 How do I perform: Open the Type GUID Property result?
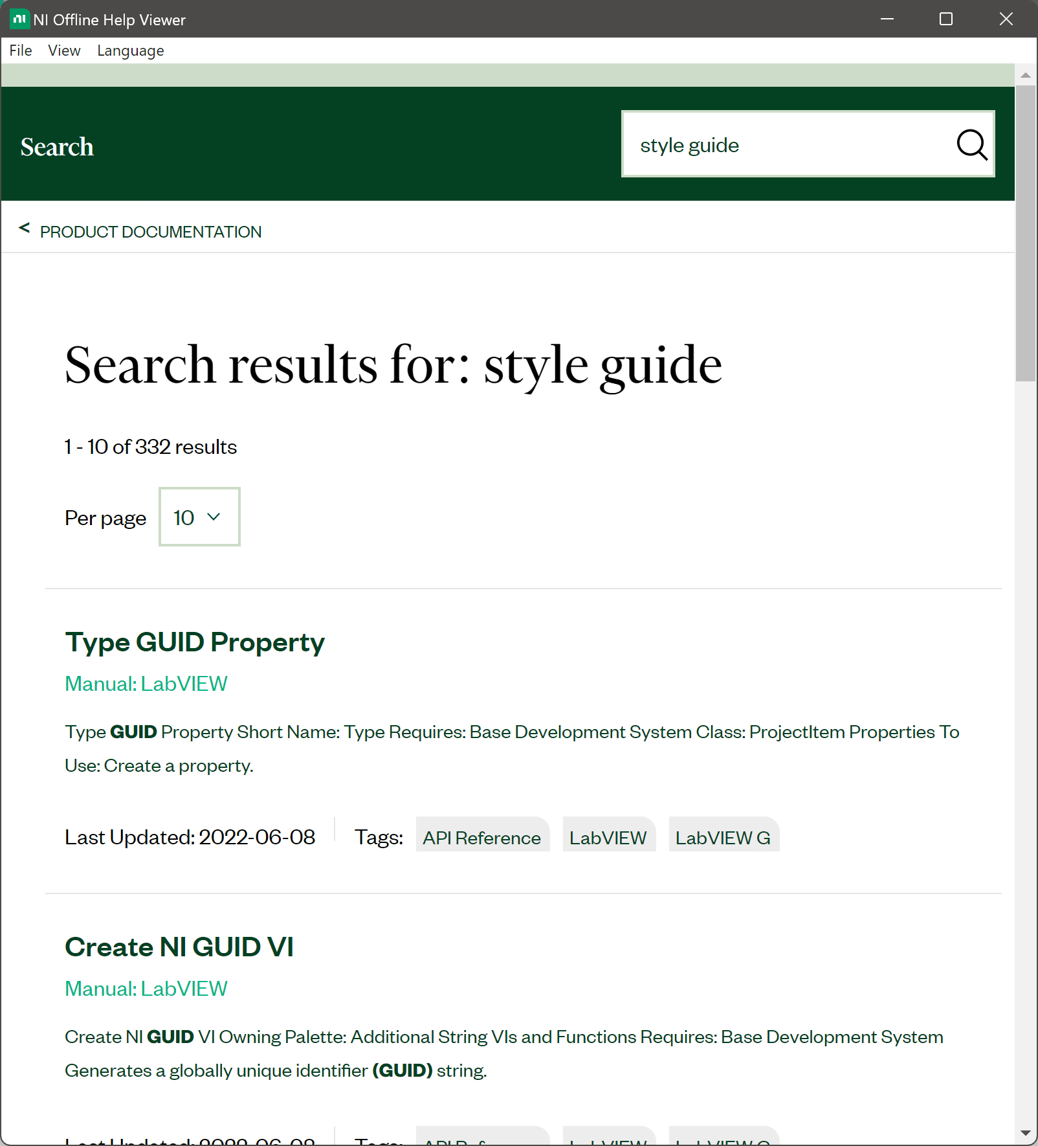[195, 642]
